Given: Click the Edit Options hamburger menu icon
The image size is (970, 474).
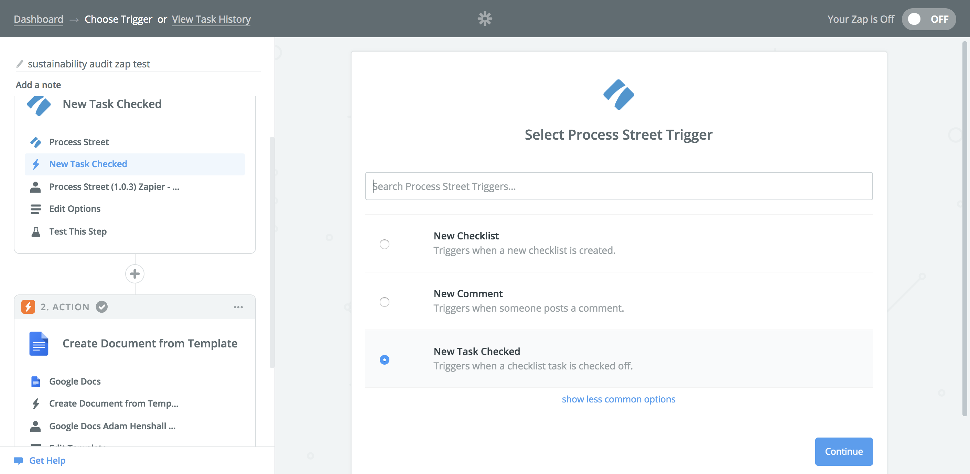Looking at the screenshot, I should [35, 208].
